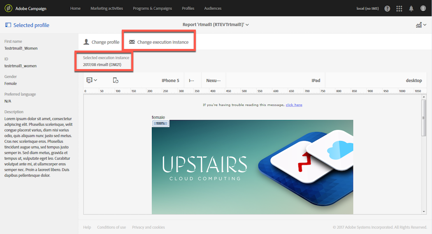
Task: Click the preview vertical scrollbar thumb
Action: click(x=424, y=118)
